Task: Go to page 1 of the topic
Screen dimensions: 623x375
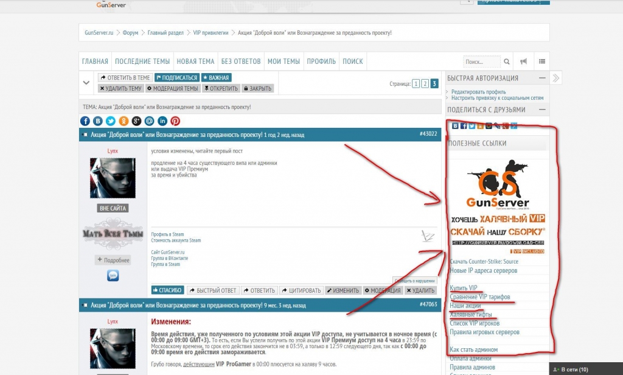Action: [416, 84]
